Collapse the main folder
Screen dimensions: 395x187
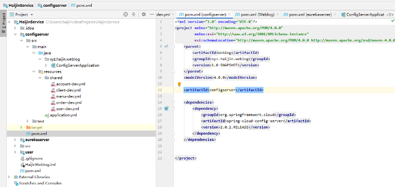coord(27,47)
